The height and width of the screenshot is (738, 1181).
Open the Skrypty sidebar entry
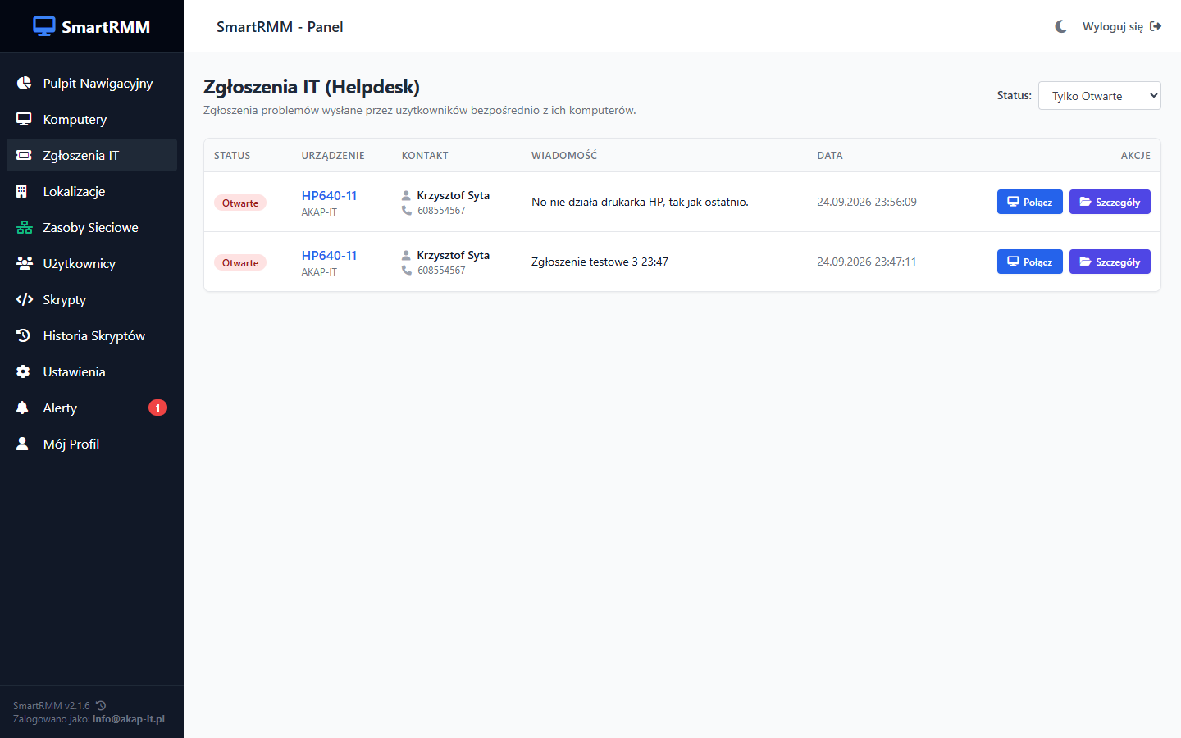[92, 299]
